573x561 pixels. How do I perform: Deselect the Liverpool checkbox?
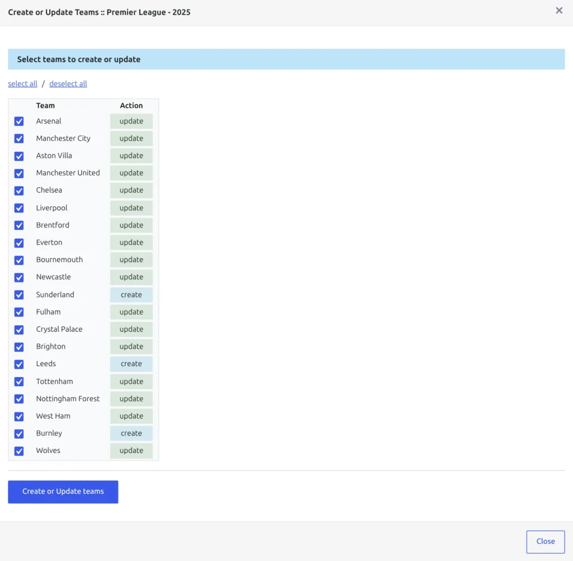coord(19,208)
